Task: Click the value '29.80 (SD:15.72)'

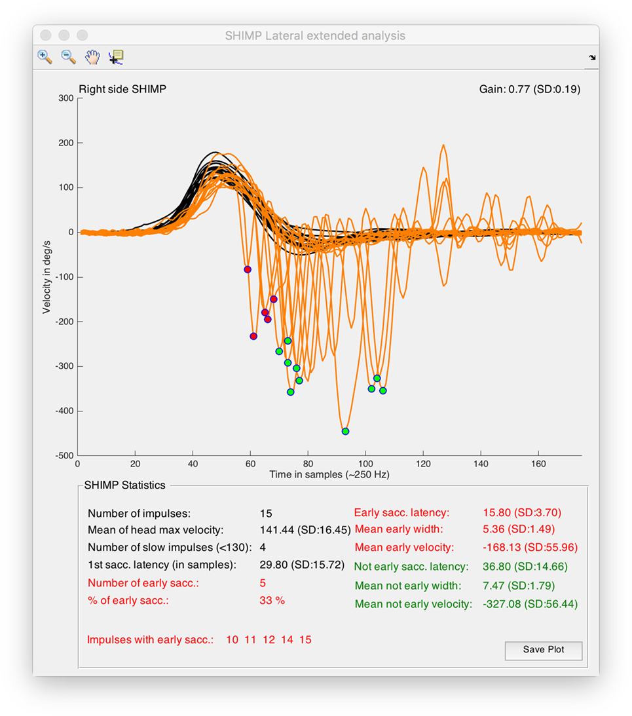Action: (x=302, y=565)
